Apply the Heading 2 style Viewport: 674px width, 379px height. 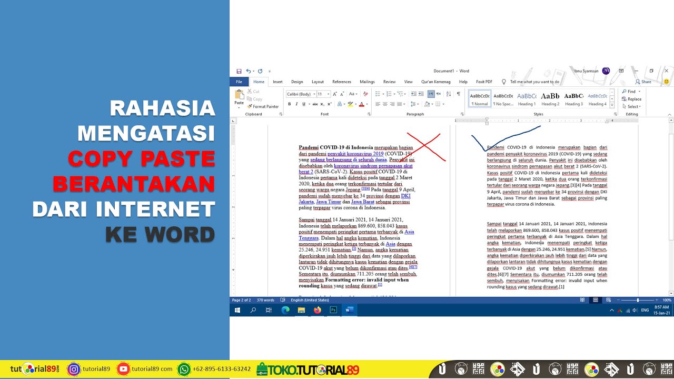click(x=550, y=98)
